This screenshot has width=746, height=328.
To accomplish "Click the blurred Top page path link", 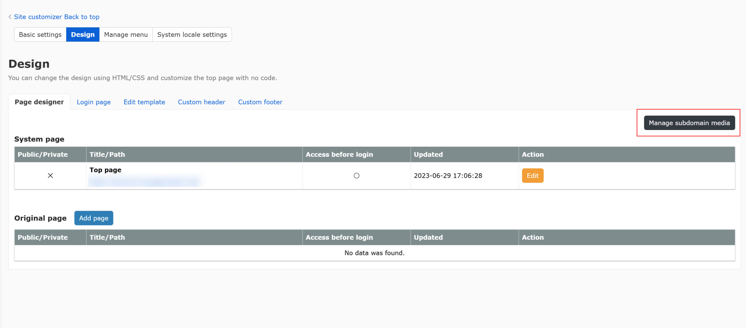I will click(145, 182).
